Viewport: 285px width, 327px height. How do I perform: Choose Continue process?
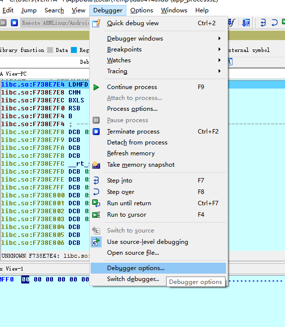pos(159,87)
